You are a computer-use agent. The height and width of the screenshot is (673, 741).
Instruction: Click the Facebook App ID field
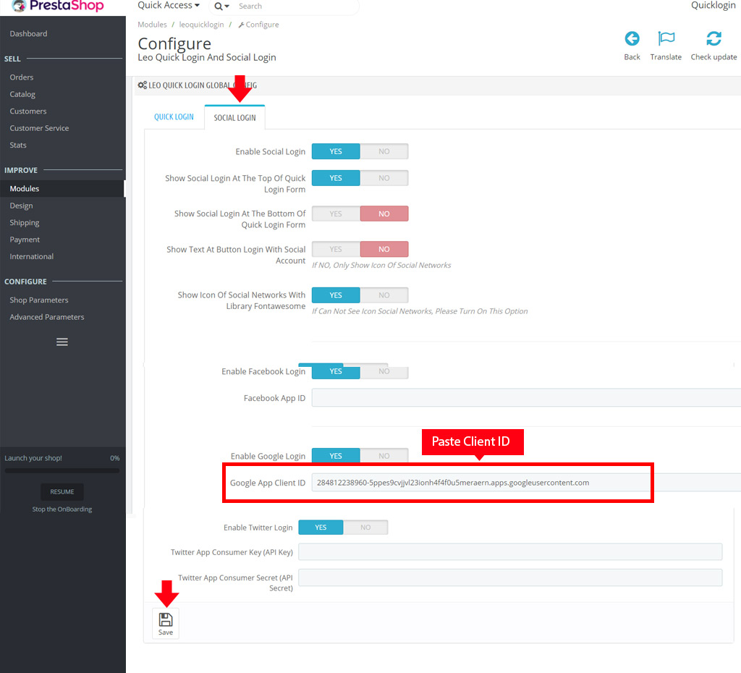point(526,398)
